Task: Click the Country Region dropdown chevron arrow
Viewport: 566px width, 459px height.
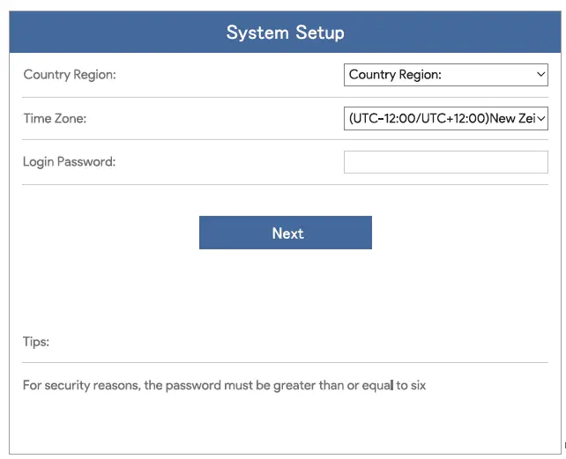Action: 541,75
